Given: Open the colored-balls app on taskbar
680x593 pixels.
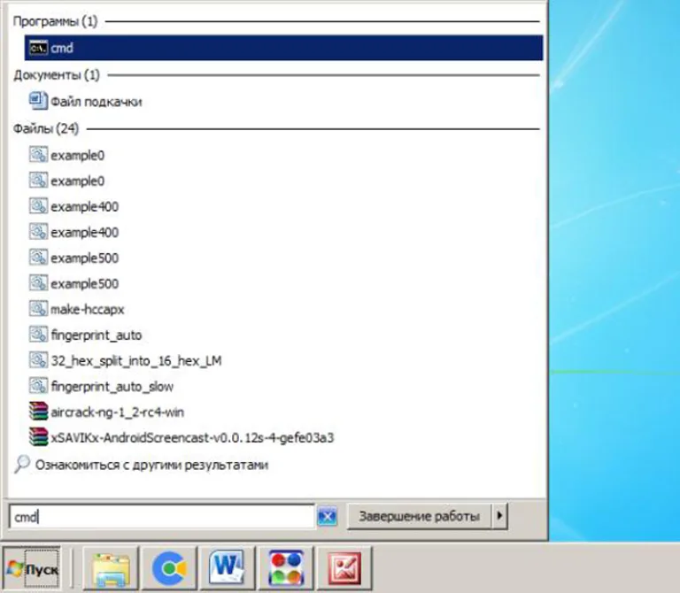Looking at the screenshot, I should (x=286, y=568).
